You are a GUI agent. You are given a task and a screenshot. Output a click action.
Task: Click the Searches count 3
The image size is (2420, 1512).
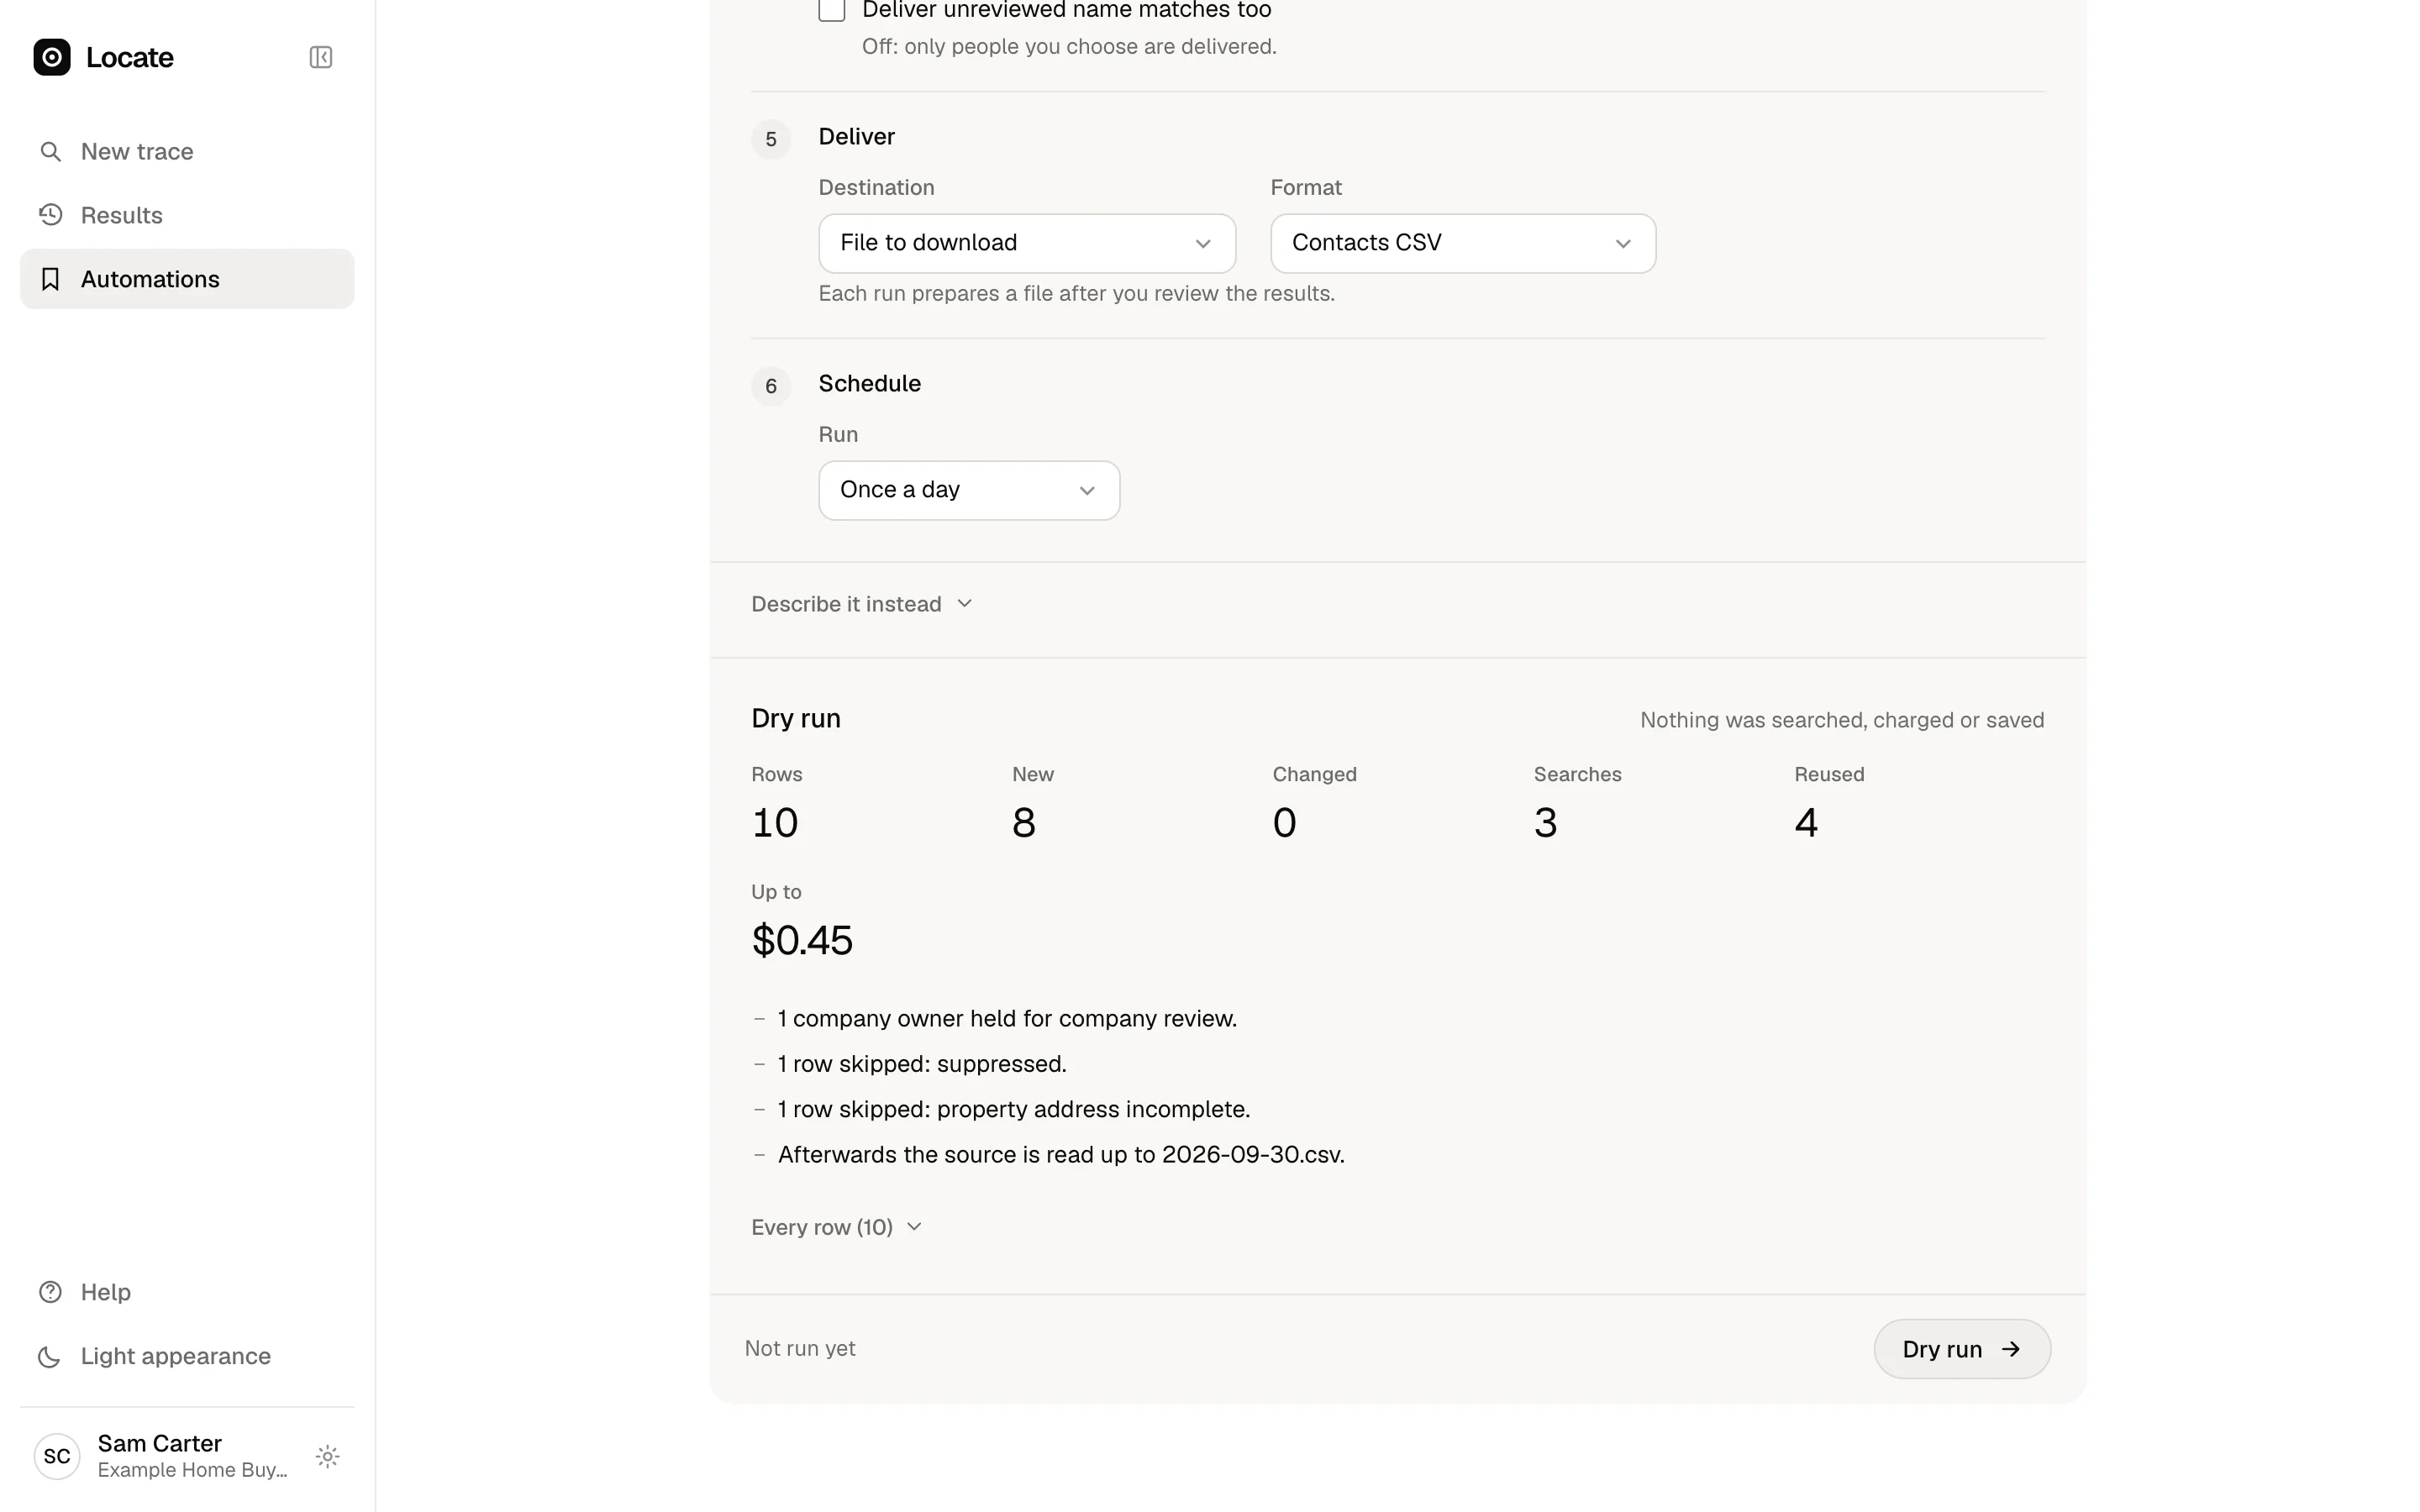[x=1546, y=823]
